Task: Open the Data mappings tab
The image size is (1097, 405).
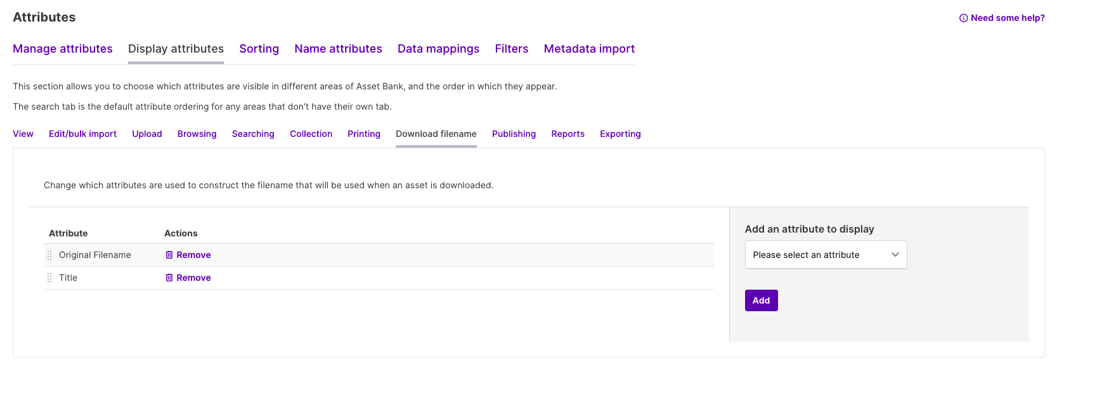Action: [438, 49]
